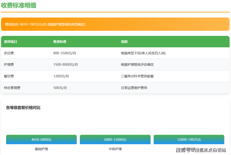The height and width of the screenshot is (155, 231).
Task: Select the 床位费 row label
Action: coord(9,53)
